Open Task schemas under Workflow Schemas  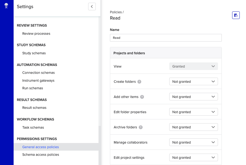(32, 127)
